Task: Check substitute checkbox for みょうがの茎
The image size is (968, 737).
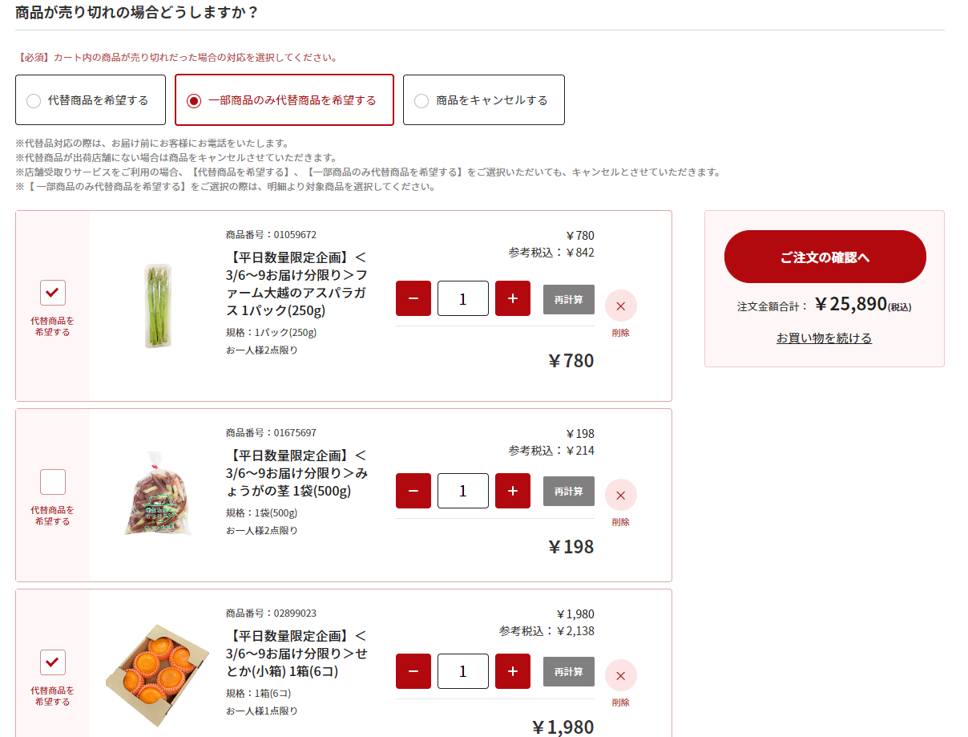Action: [53, 482]
